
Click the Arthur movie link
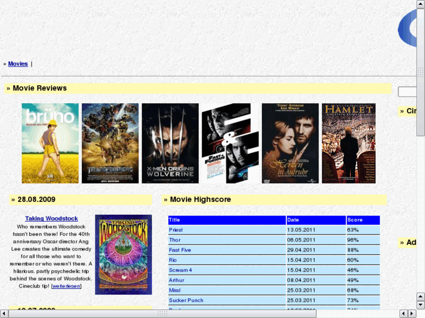pyautogui.click(x=177, y=280)
